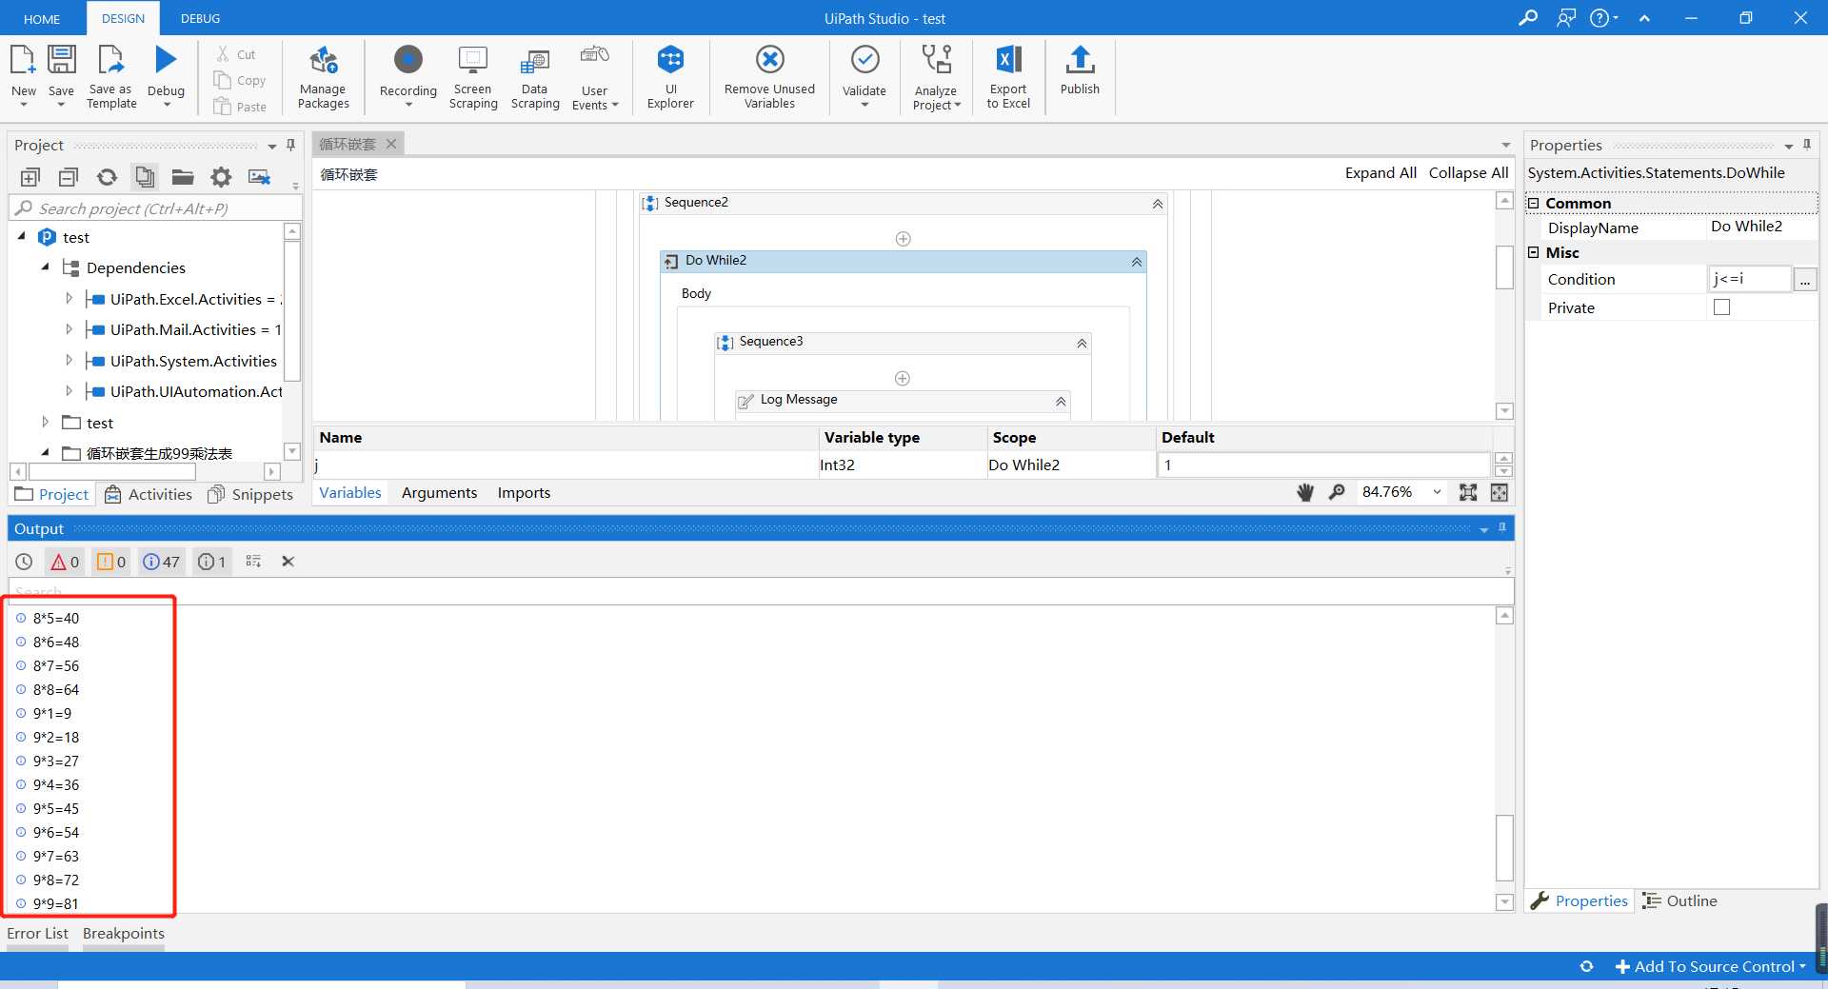Screen dimensions: 1828x989
Task: Open project settings gear icon
Action: point(221,177)
